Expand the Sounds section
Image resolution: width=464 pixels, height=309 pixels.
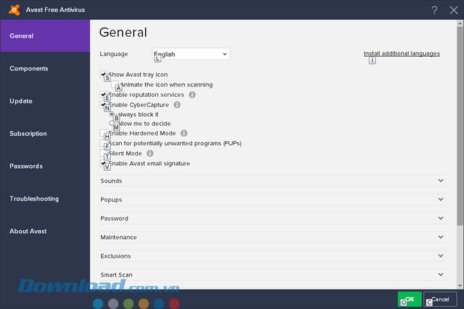(x=273, y=181)
